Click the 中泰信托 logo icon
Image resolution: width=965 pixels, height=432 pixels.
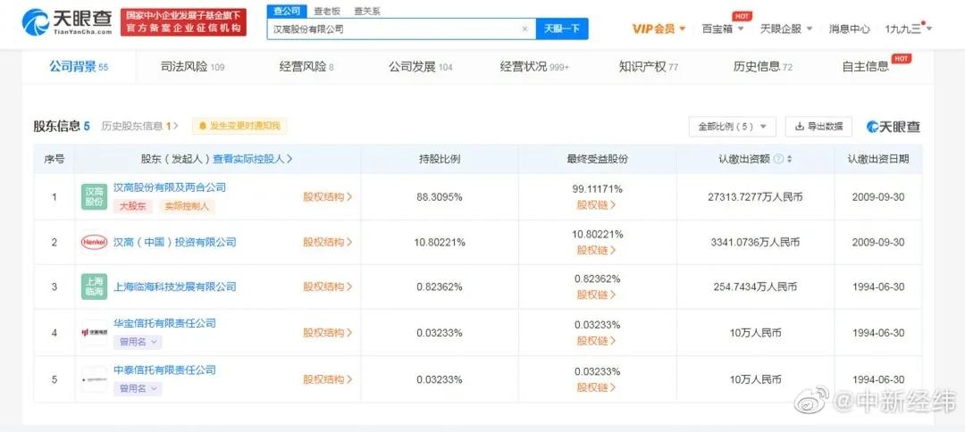click(x=94, y=379)
